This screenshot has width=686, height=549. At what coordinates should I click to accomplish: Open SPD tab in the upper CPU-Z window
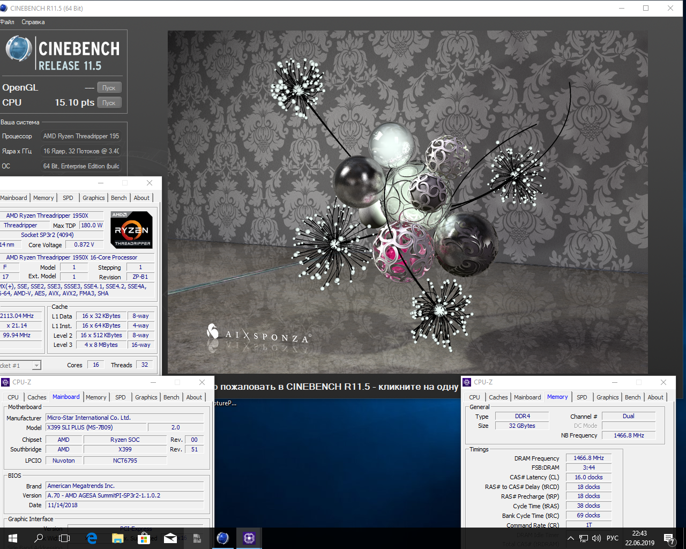click(68, 198)
